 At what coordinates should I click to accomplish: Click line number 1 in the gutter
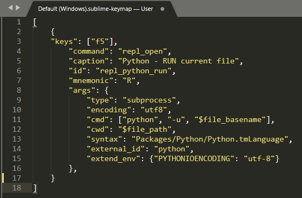coord(19,22)
